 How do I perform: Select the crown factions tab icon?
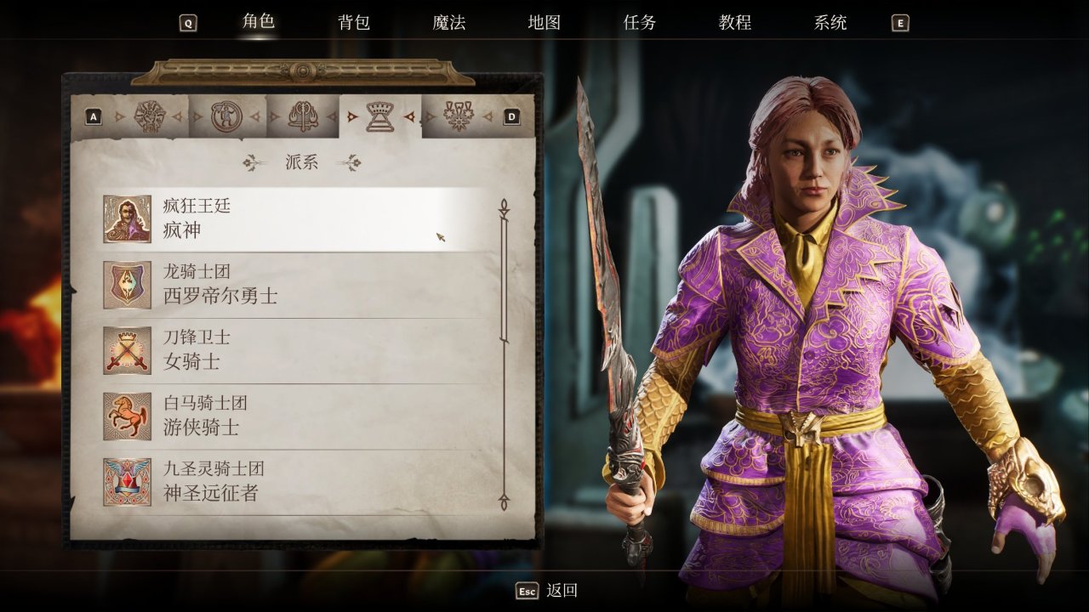pos(379,117)
